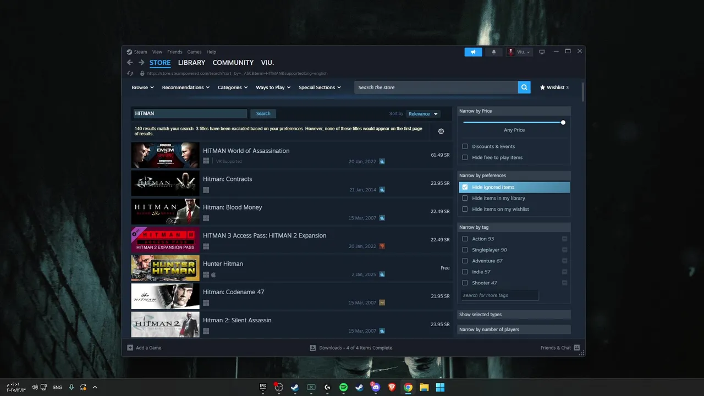
Task: Click the HITMAN search term field
Action: (x=190, y=114)
